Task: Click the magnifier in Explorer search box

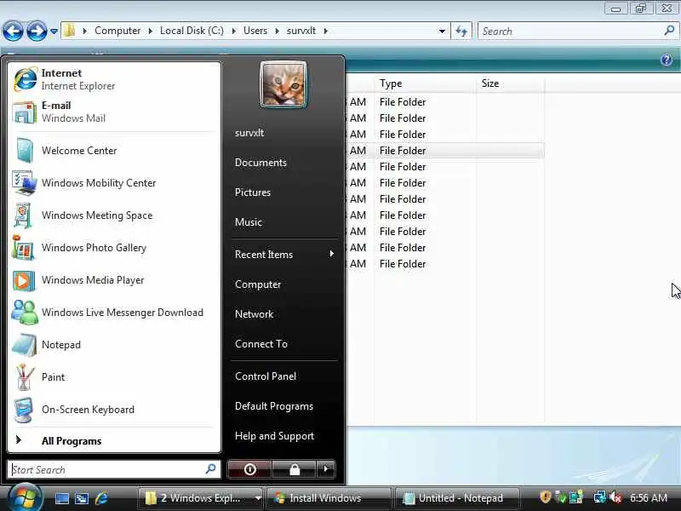Action: click(669, 31)
